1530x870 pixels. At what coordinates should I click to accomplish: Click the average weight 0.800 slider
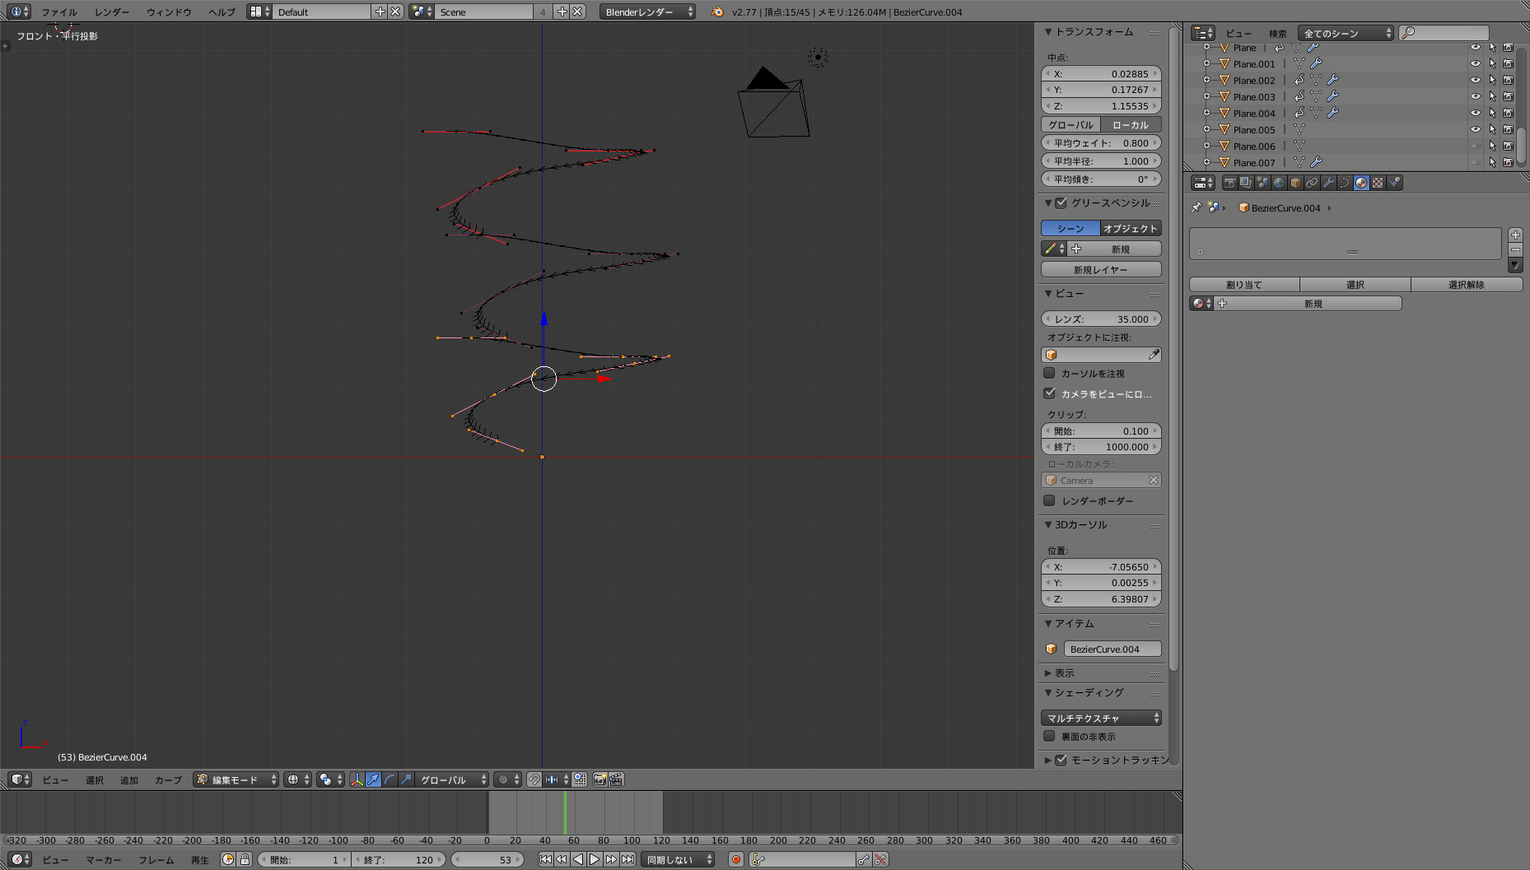[1101, 142]
